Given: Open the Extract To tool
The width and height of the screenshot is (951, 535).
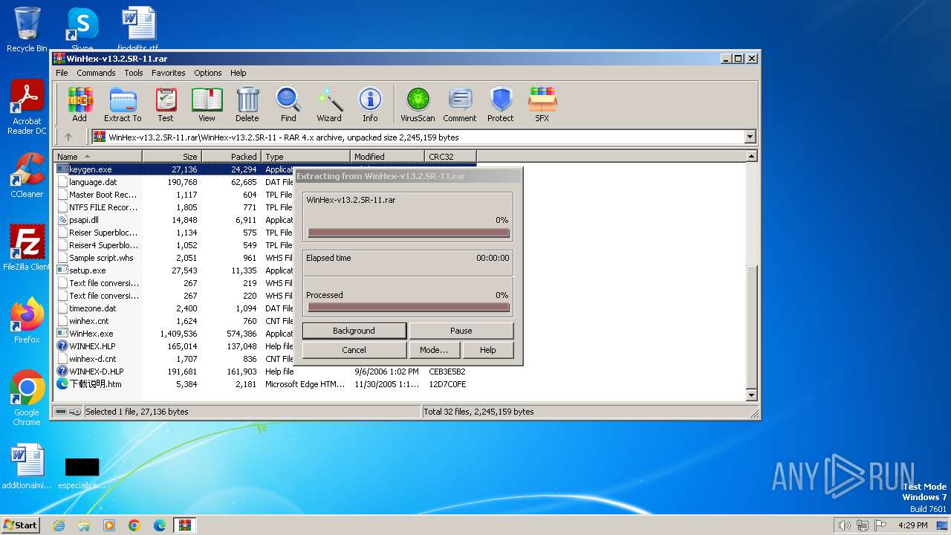Looking at the screenshot, I should 123,104.
